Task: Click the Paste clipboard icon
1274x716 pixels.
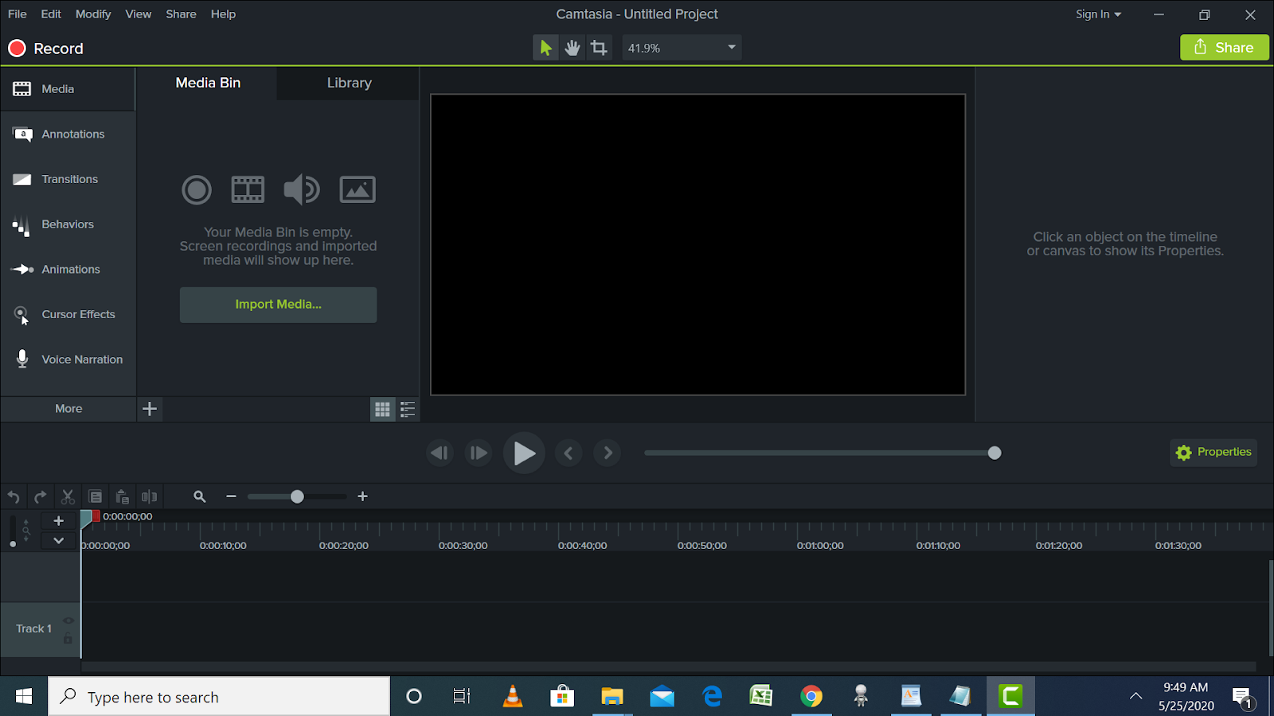Action: [x=122, y=496]
